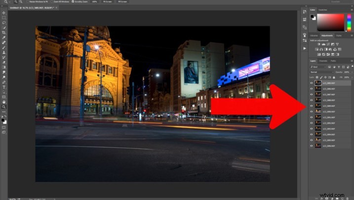Screen dimensions: 354x200
Task: Hide the LC1_5886.NEF layer
Action: (312, 89)
